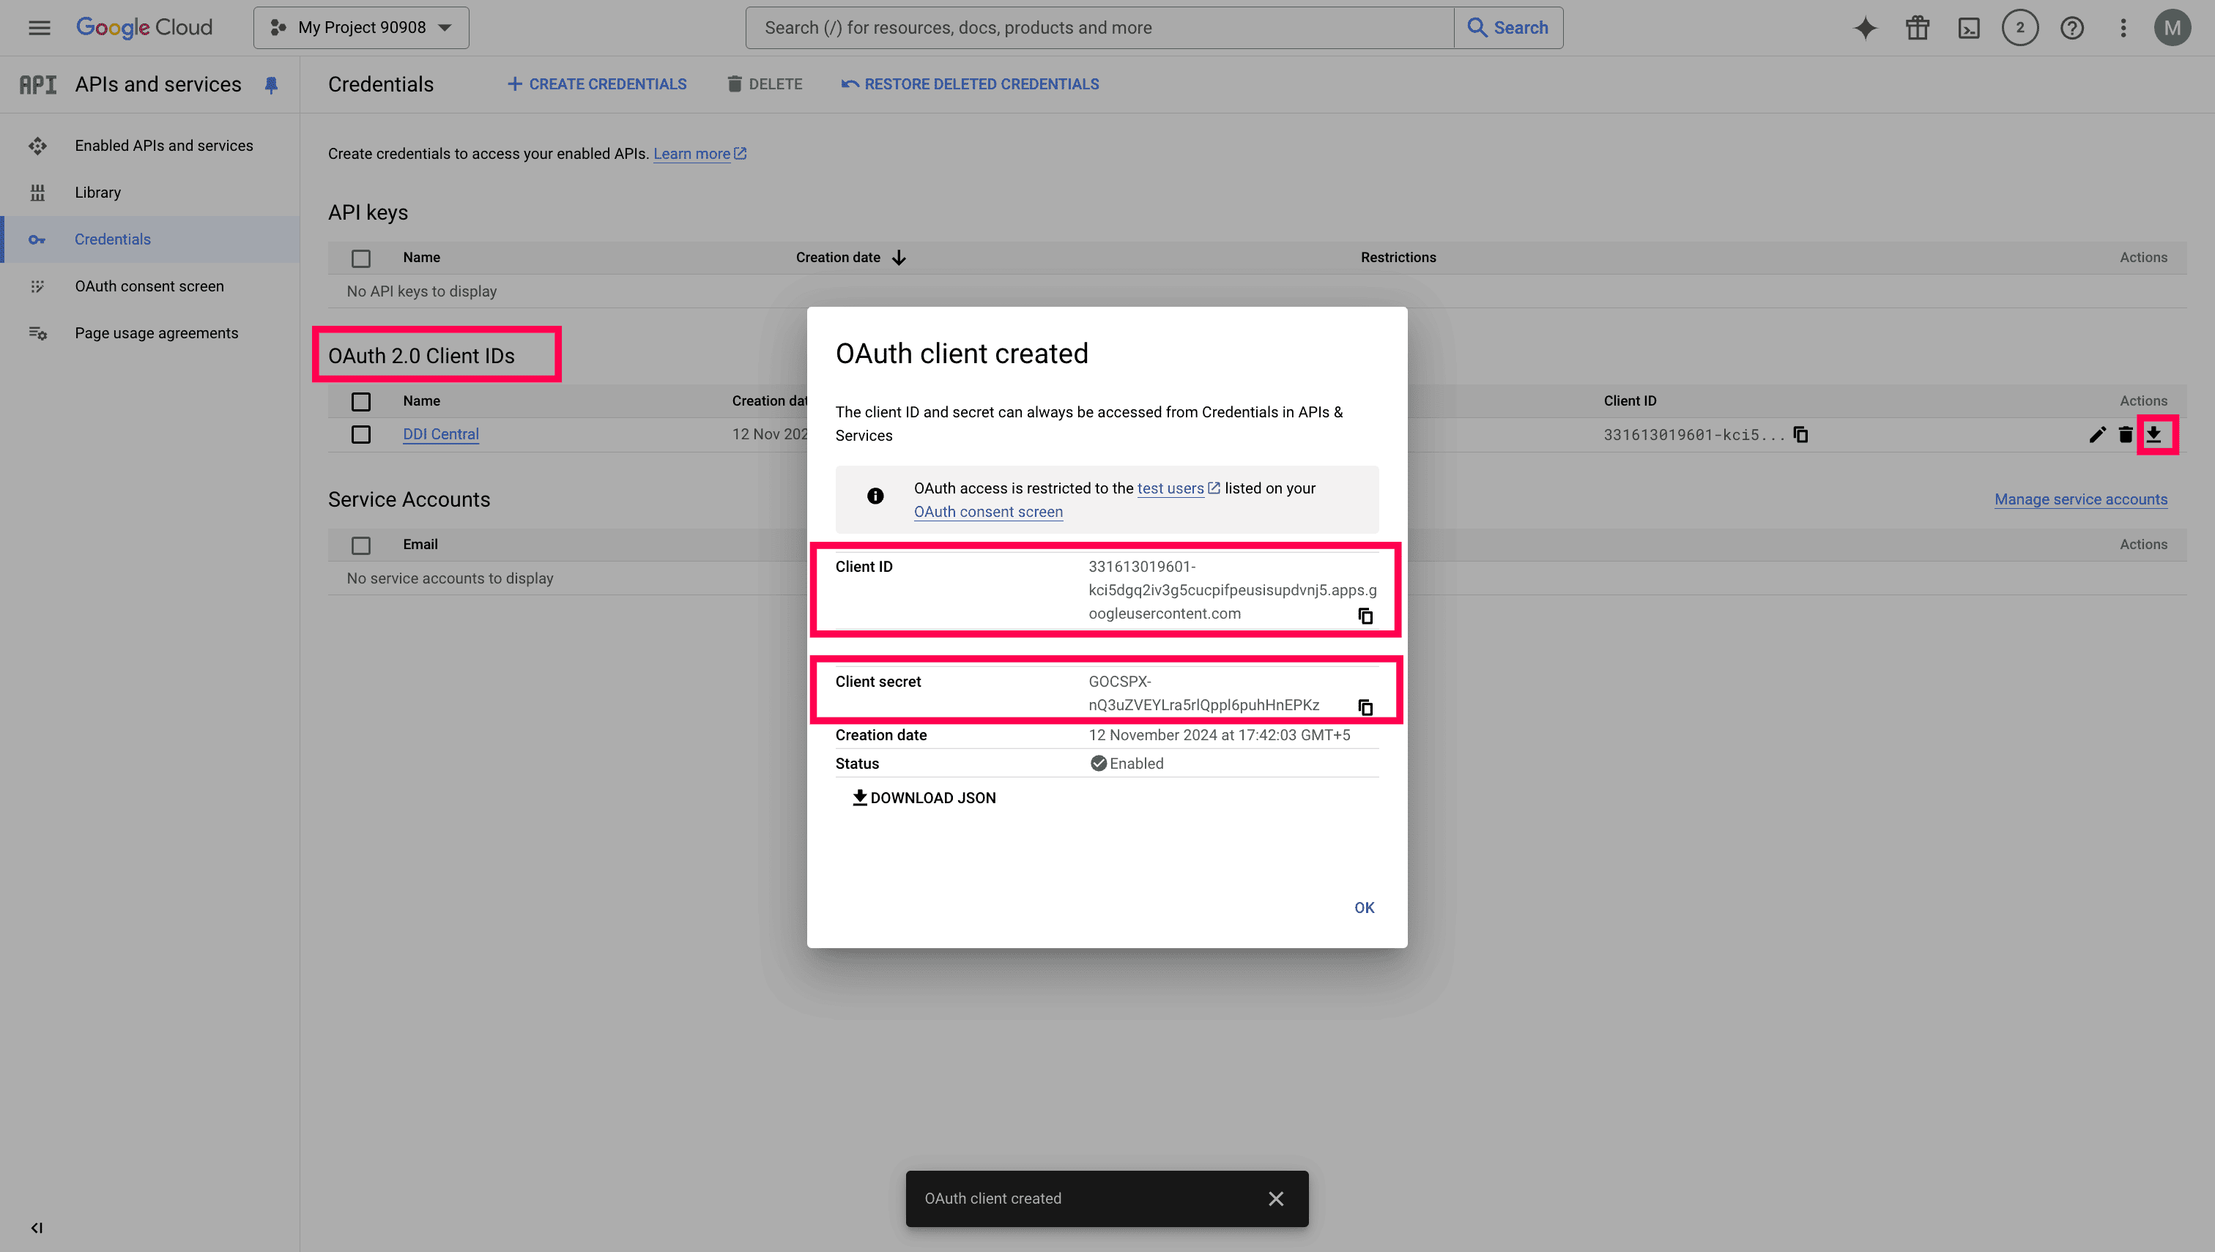
Task: Open OAuth consent screen in sidebar
Action: pyautogui.click(x=149, y=286)
